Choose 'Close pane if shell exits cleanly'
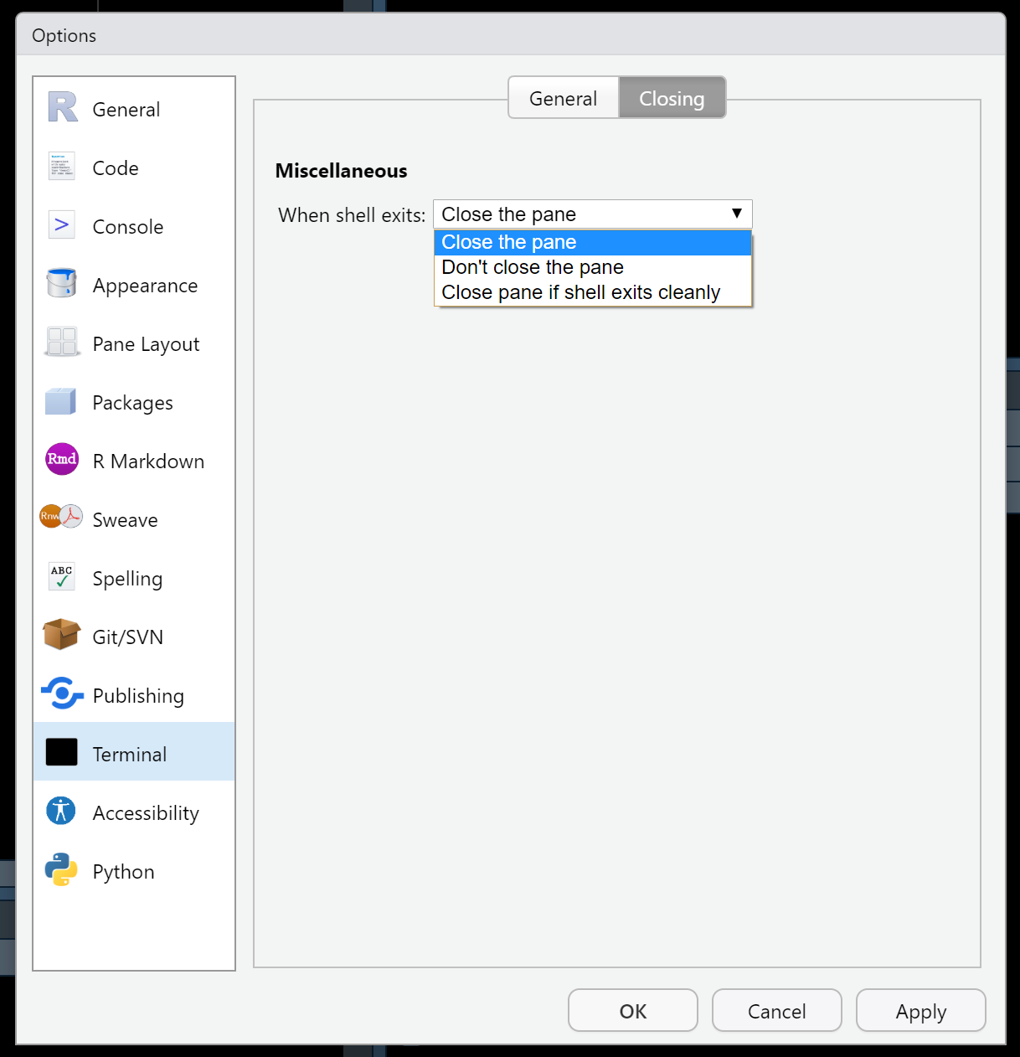This screenshot has width=1020, height=1057. [593, 292]
